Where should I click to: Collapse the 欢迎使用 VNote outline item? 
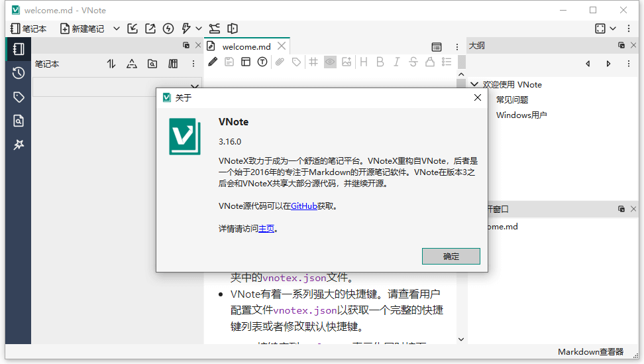(474, 84)
